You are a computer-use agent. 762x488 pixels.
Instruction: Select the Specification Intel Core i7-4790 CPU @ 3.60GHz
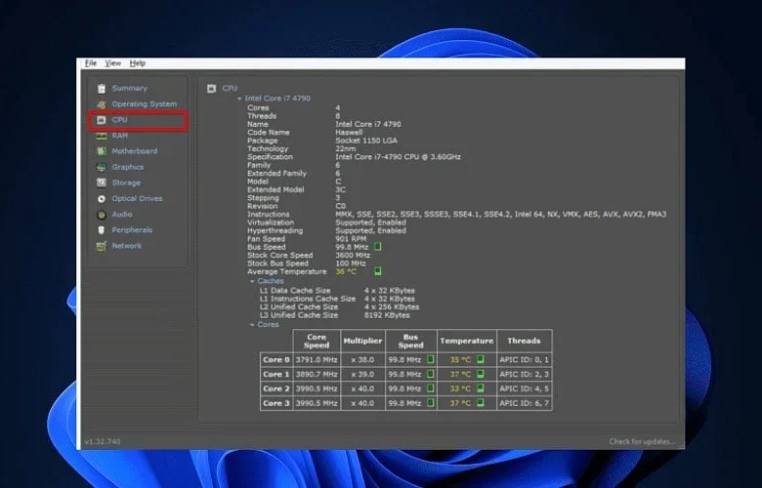(398, 157)
